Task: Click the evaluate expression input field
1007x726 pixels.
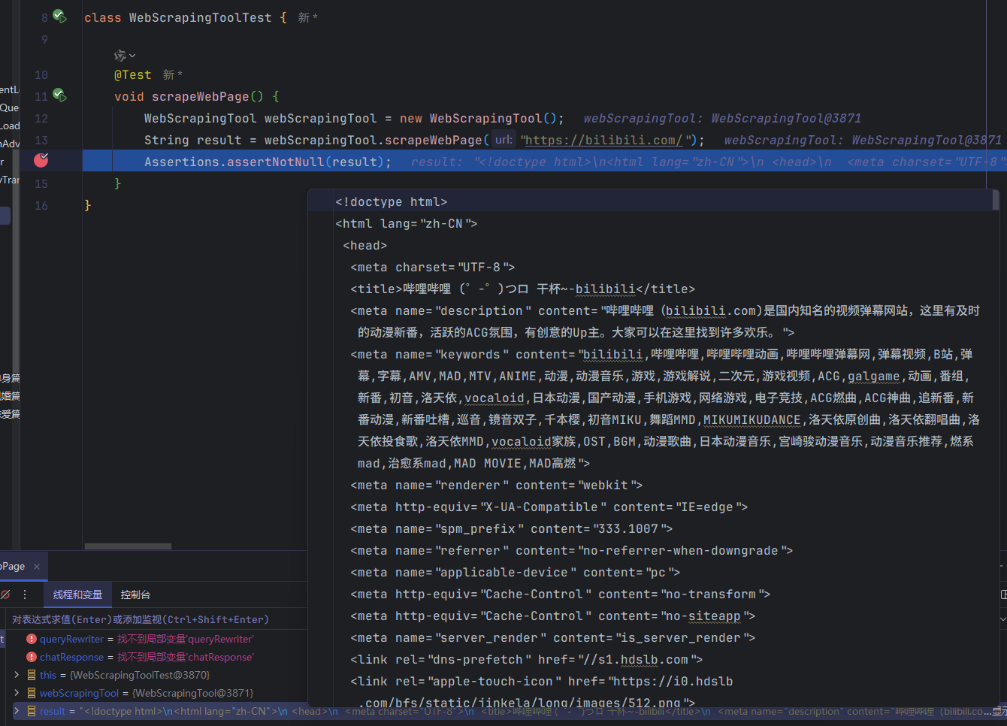Action: tap(150, 619)
